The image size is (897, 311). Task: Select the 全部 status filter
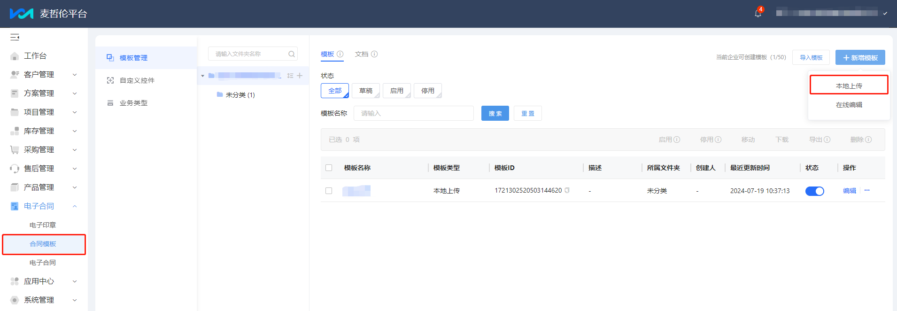point(335,91)
